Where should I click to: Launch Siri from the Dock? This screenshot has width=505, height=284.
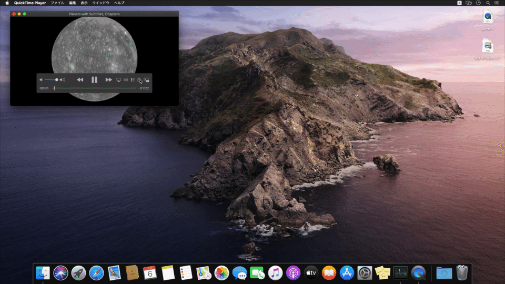tap(60, 273)
